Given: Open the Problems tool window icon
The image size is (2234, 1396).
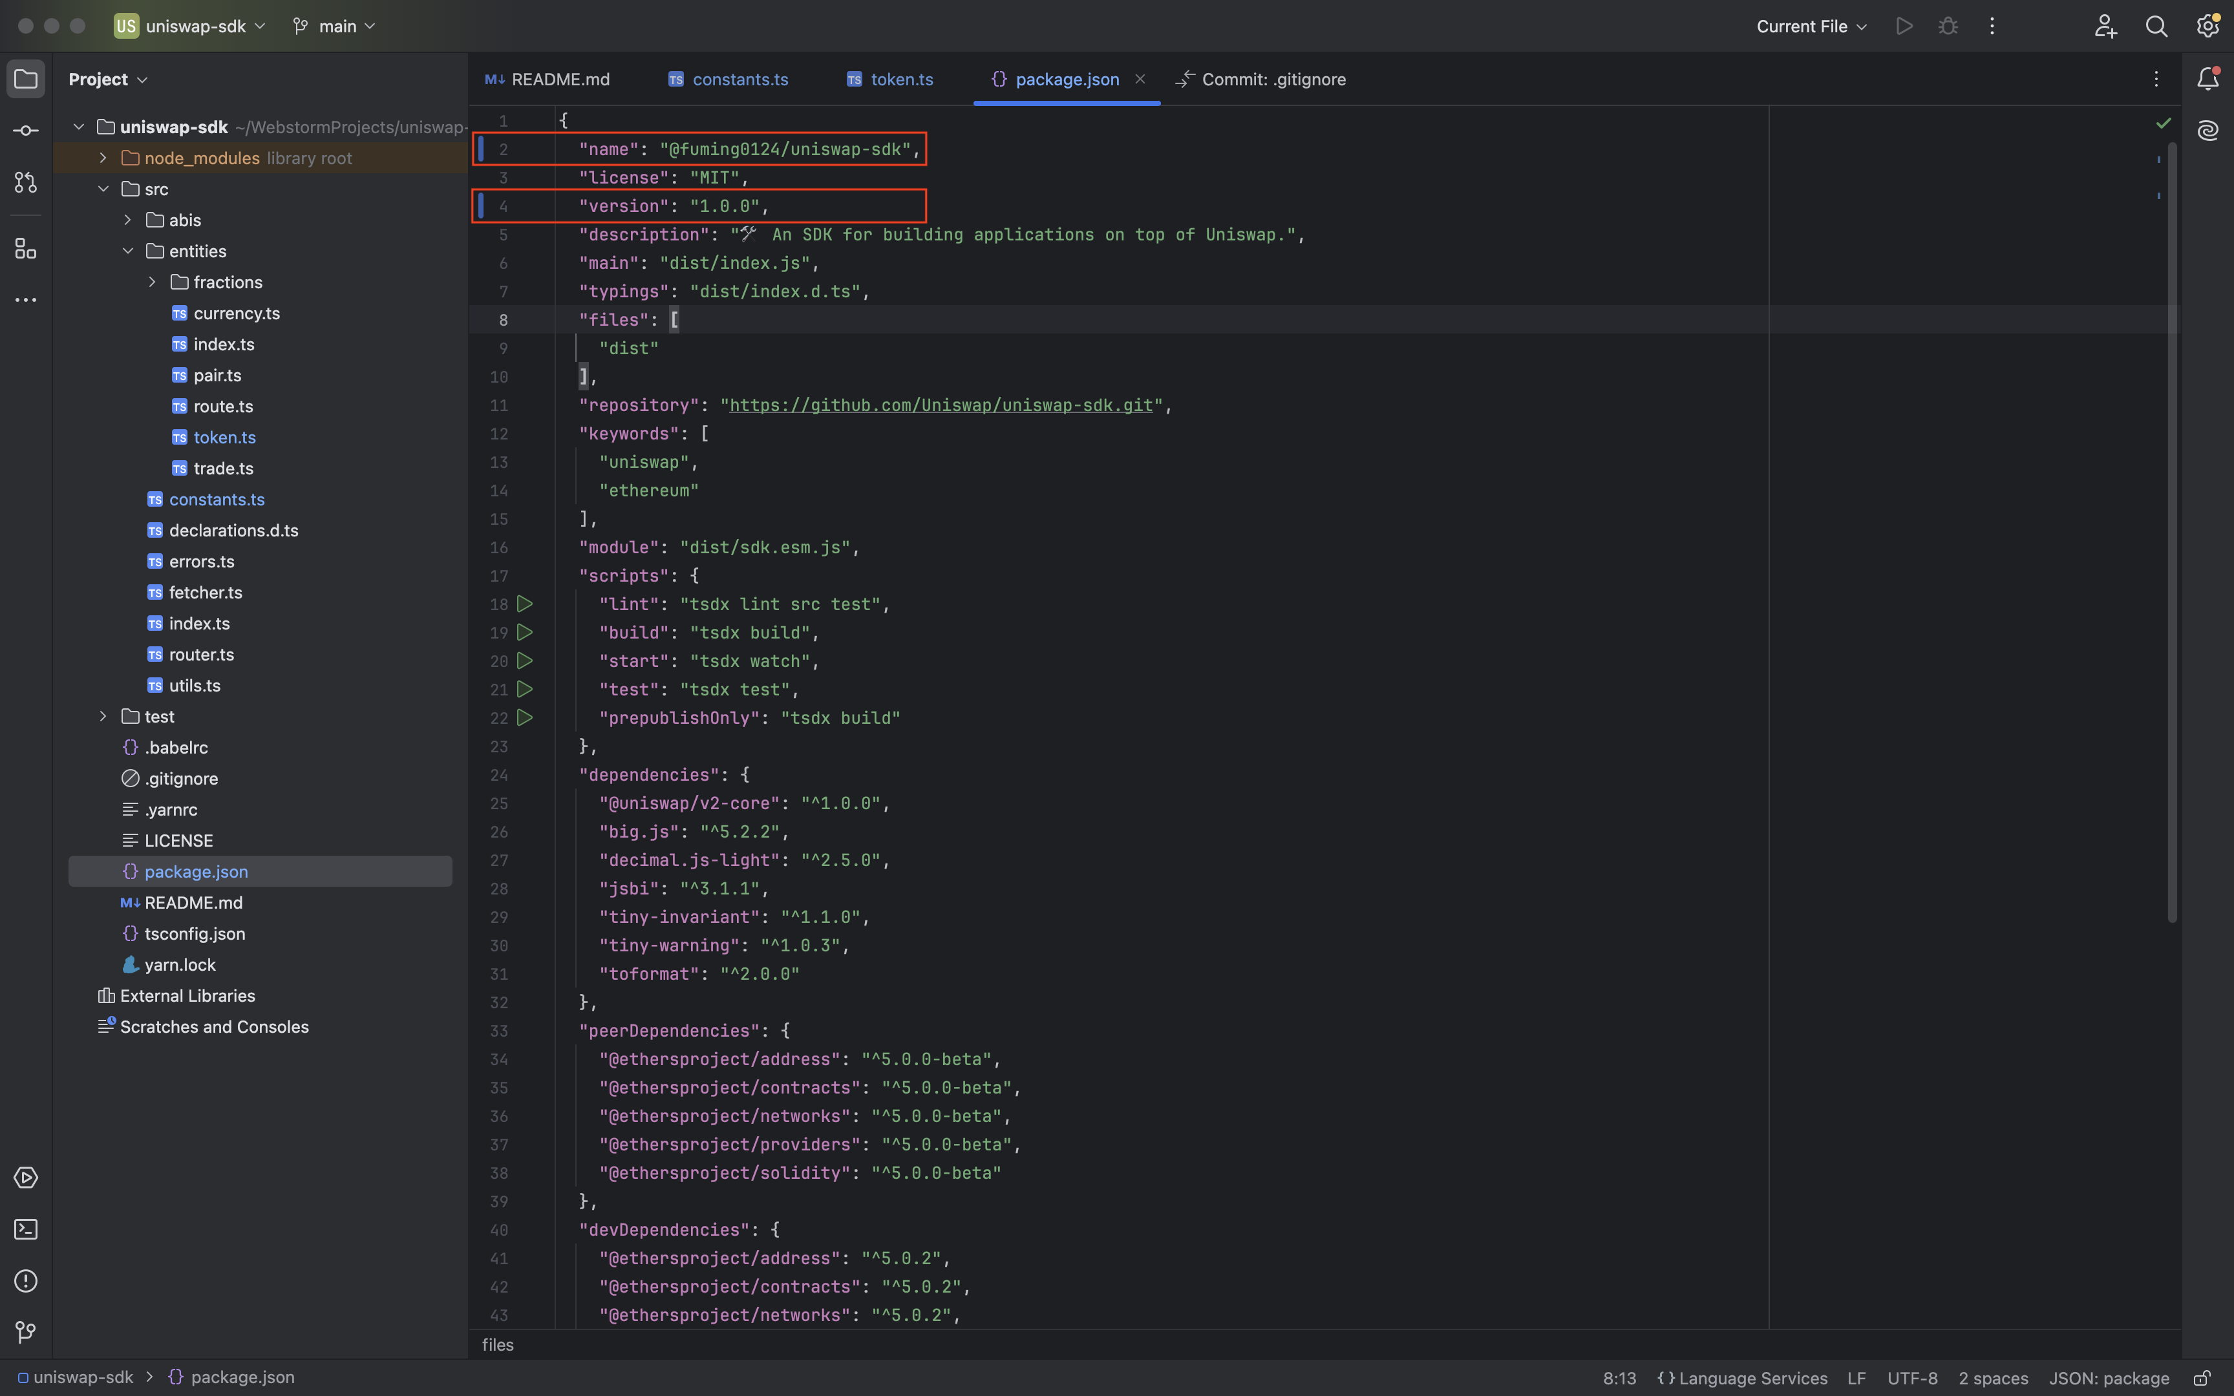Looking at the screenshot, I should point(26,1280).
